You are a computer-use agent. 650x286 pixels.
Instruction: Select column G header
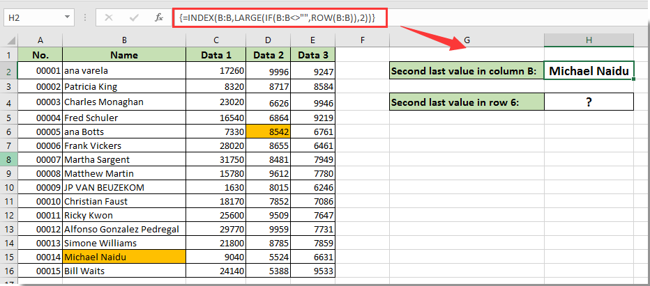[x=466, y=40]
